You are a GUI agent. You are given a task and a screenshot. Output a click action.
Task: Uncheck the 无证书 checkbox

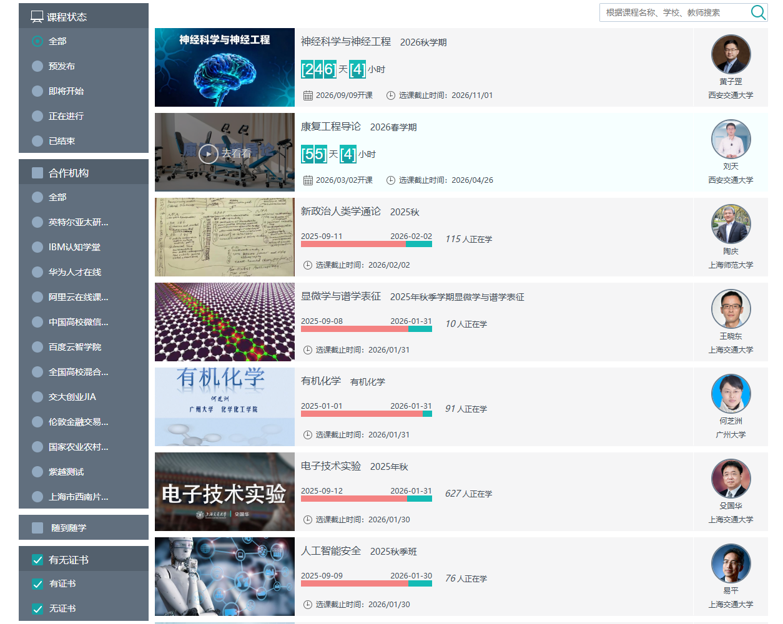(37, 609)
